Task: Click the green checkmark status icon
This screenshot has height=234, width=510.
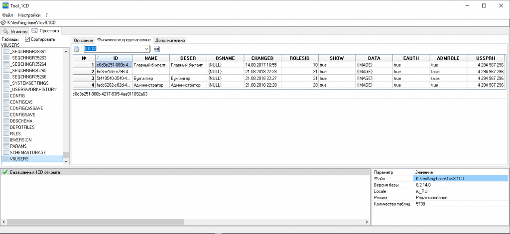Action: tap(5, 172)
